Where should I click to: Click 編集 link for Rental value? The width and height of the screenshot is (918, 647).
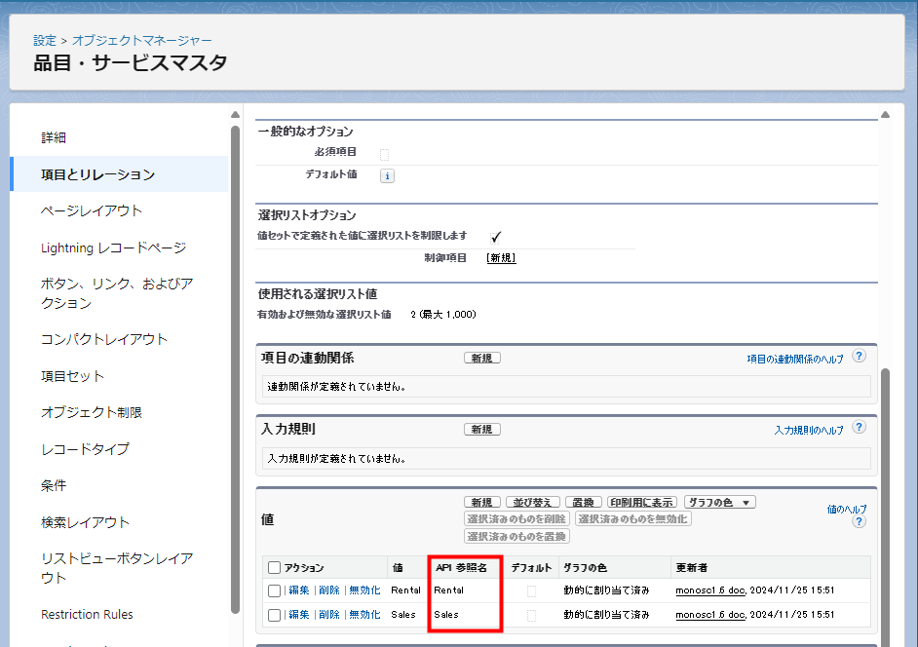(x=298, y=590)
